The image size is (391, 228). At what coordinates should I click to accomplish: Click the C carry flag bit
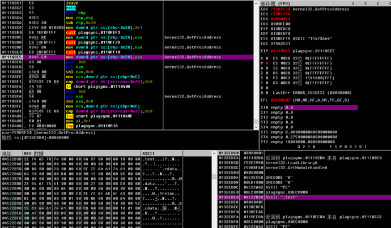click(x=267, y=58)
